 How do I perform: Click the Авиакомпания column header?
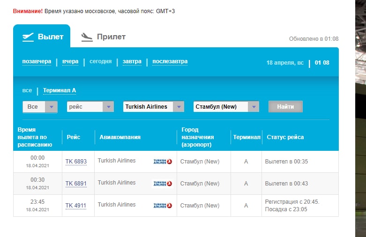click(120, 137)
